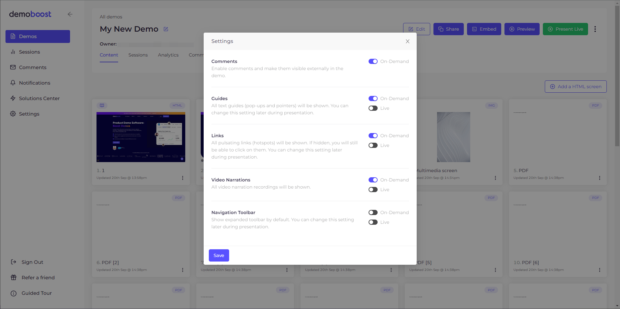Switch to the Analytics tab
Image resolution: width=620 pixels, height=309 pixels.
coord(168,55)
